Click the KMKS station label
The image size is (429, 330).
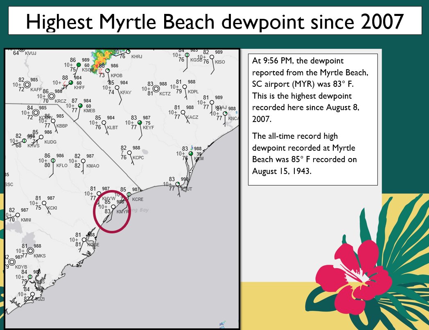(40, 256)
